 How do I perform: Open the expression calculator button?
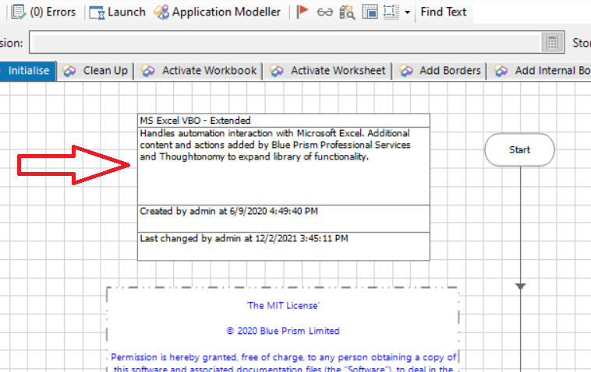pos(552,42)
